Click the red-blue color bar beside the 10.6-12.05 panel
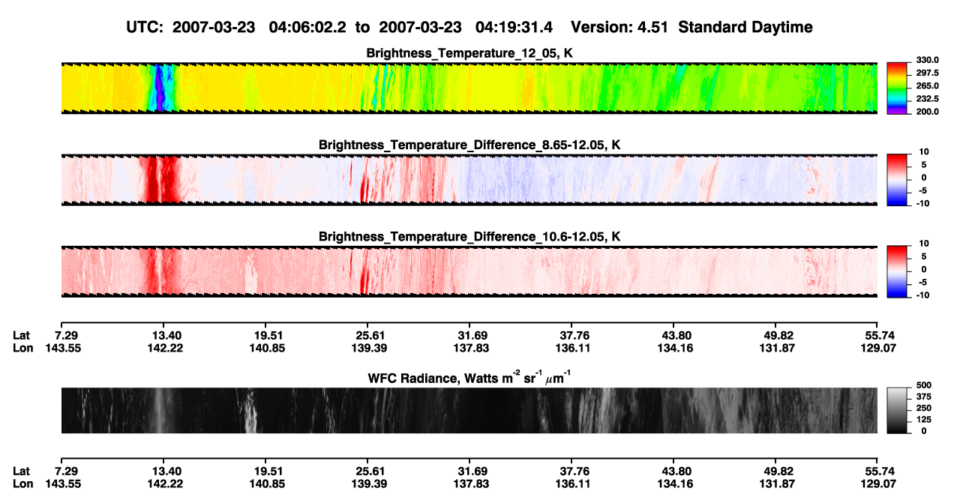Image resolution: width=975 pixels, height=500 pixels. tap(897, 271)
